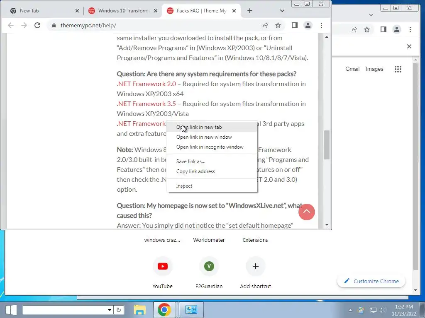Viewport: 425px width, 318px height.
Task: Show hidden system tray icons
Action: (x=350, y=310)
